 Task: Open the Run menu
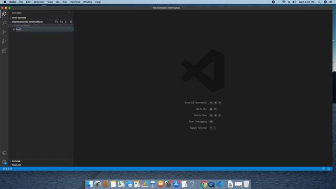tap(65, 2)
